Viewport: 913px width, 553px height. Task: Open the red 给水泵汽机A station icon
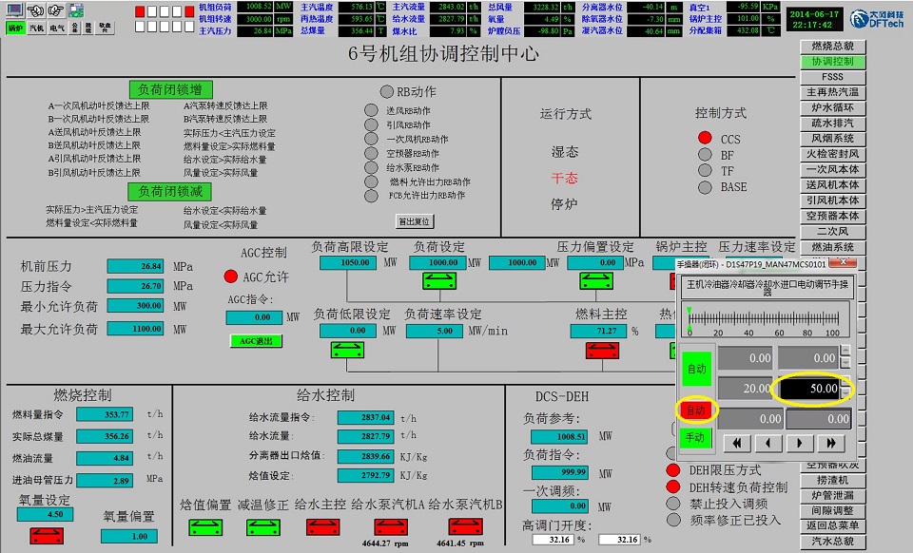point(390,525)
